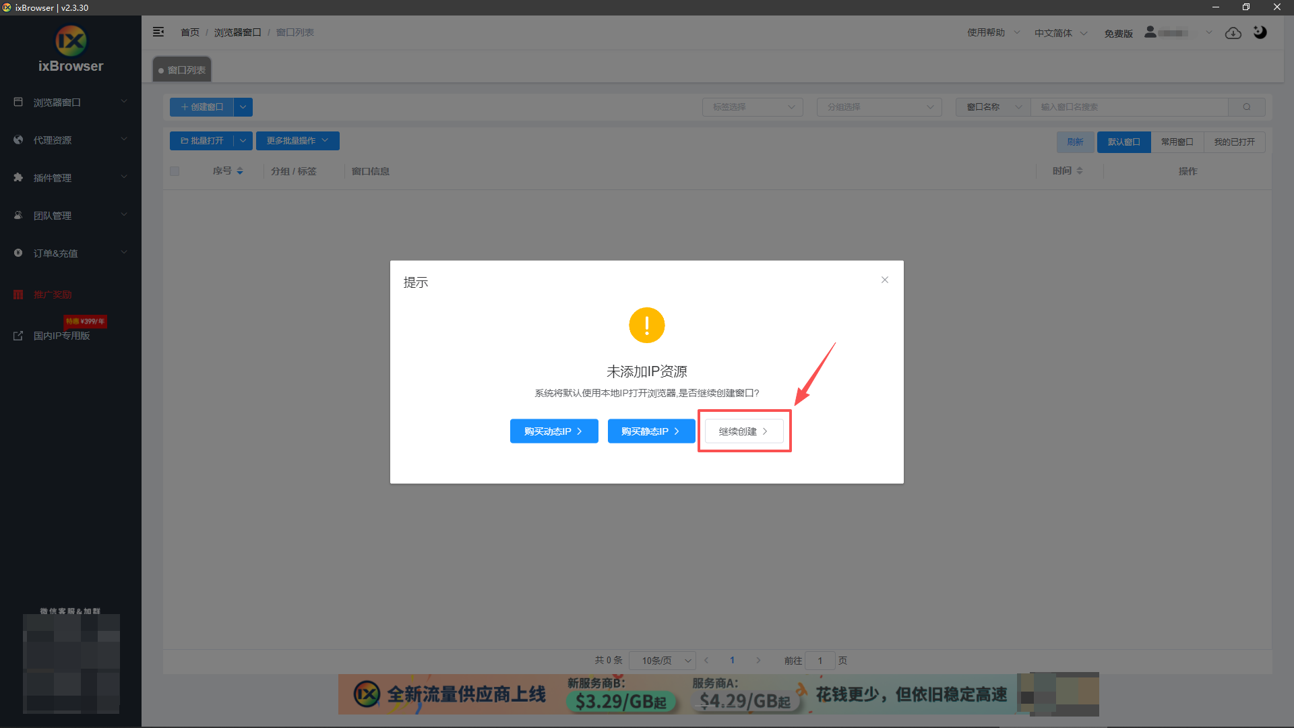Select page 1 in pagination
The image size is (1294, 728).
point(732,661)
